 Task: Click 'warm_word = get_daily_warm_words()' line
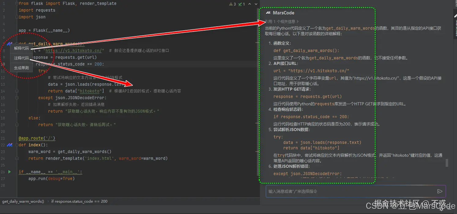tap(70, 152)
